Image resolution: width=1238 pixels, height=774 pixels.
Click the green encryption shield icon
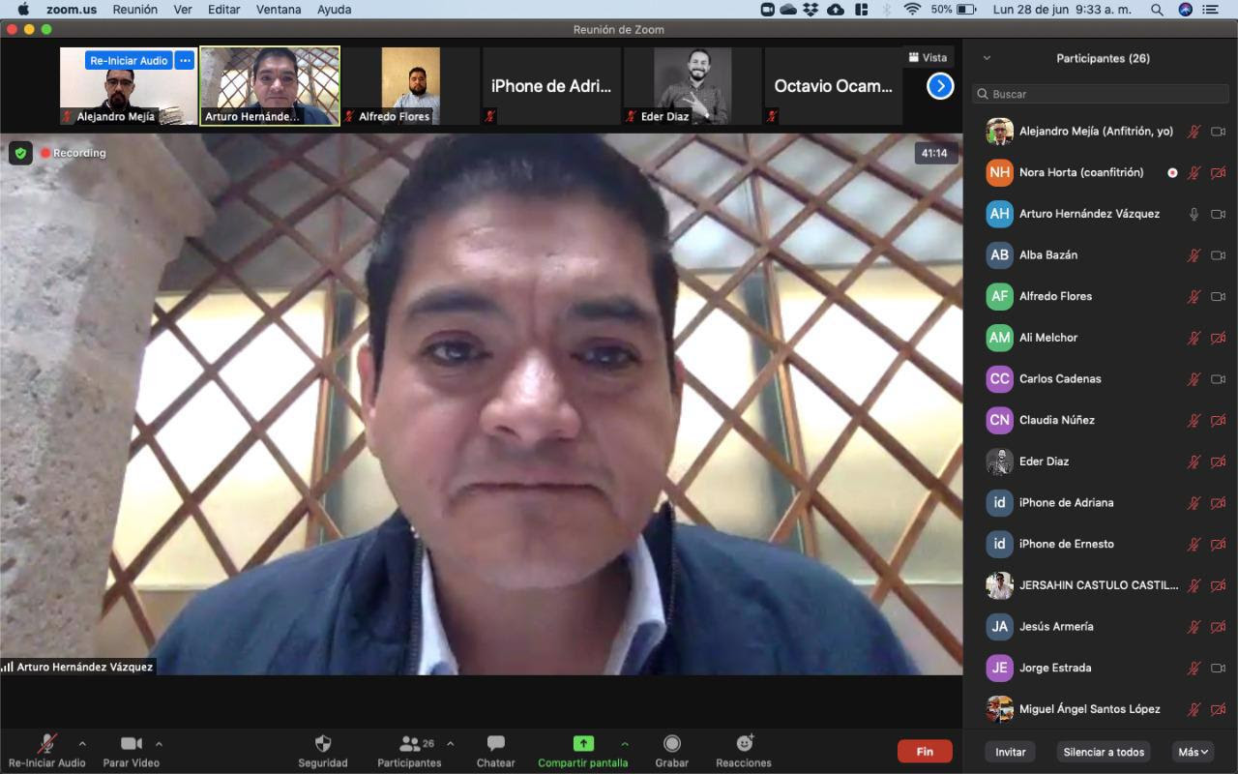click(20, 153)
